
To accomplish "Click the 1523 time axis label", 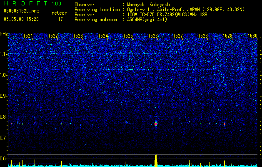I will tap(78, 36).
